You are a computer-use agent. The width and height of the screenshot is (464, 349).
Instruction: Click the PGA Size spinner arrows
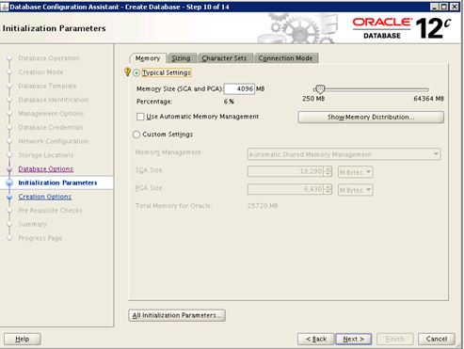[328, 189]
